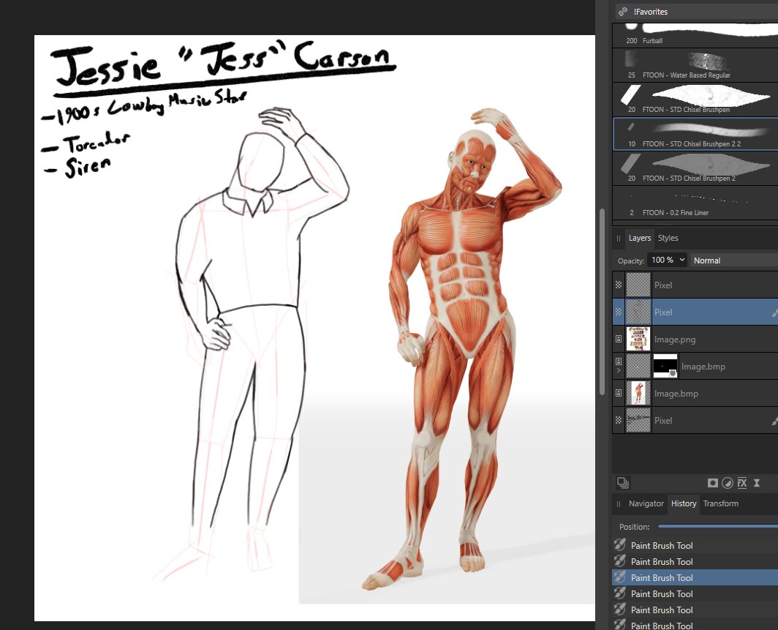Click the image-type icon of Image.png layer
Screen dimensions: 778x630
[619, 339]
